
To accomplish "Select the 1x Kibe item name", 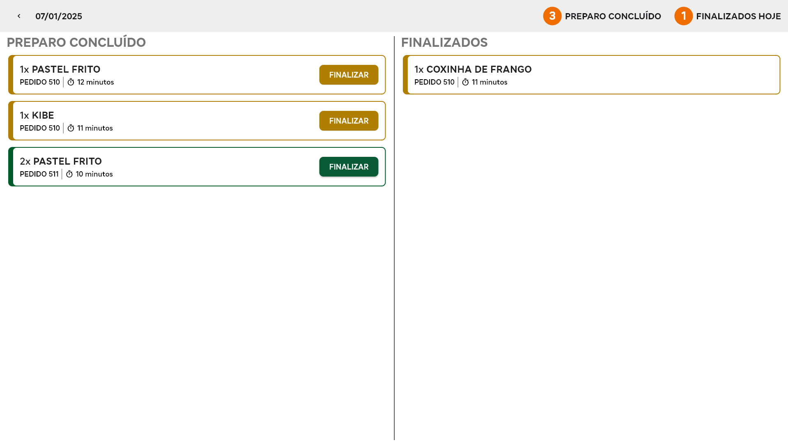I will 37,115.
